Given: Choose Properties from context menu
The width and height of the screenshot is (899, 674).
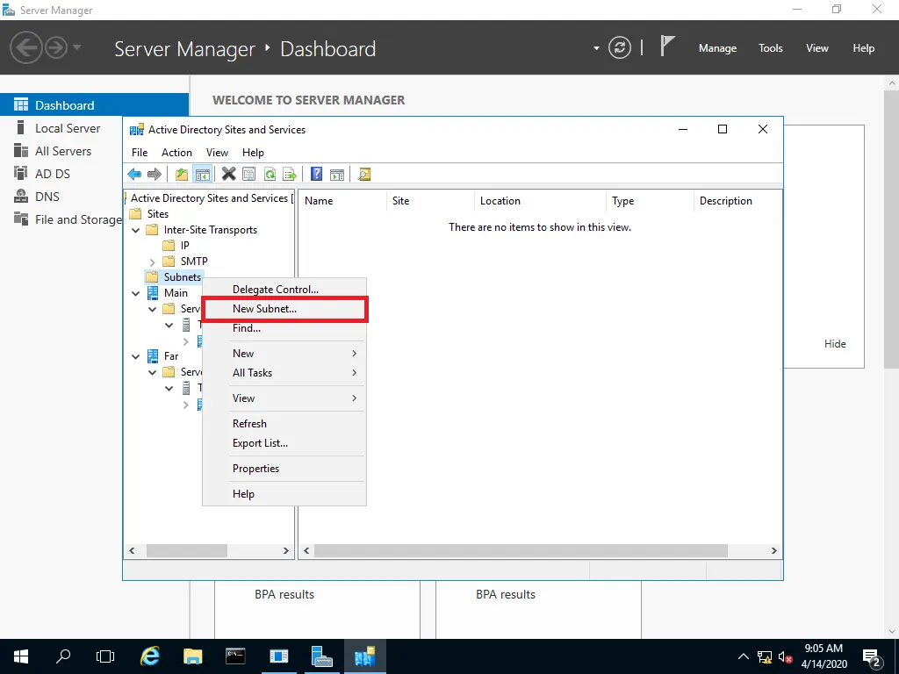Looking at the screenshot, I should click(284, 469).
